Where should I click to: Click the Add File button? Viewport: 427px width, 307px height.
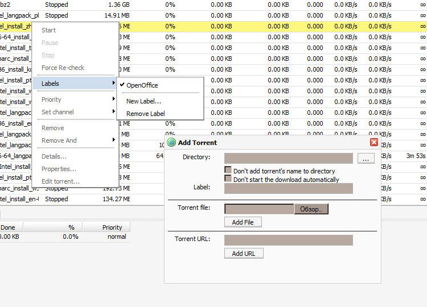point(243,222)
